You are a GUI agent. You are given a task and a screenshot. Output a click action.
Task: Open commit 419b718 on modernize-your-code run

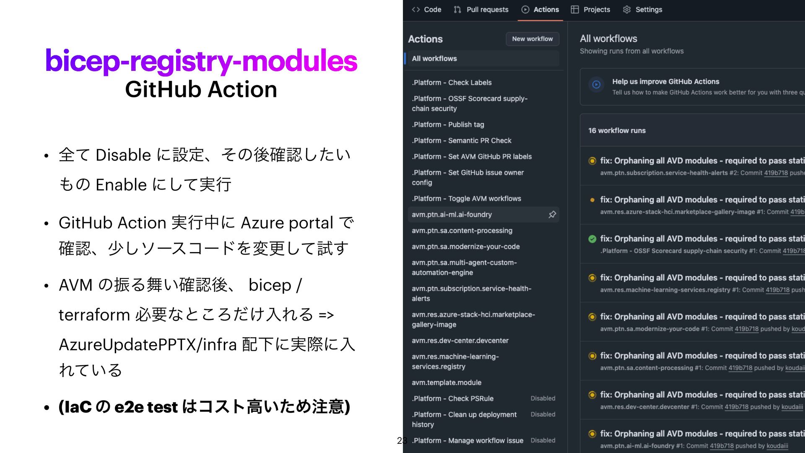[746, 329]
